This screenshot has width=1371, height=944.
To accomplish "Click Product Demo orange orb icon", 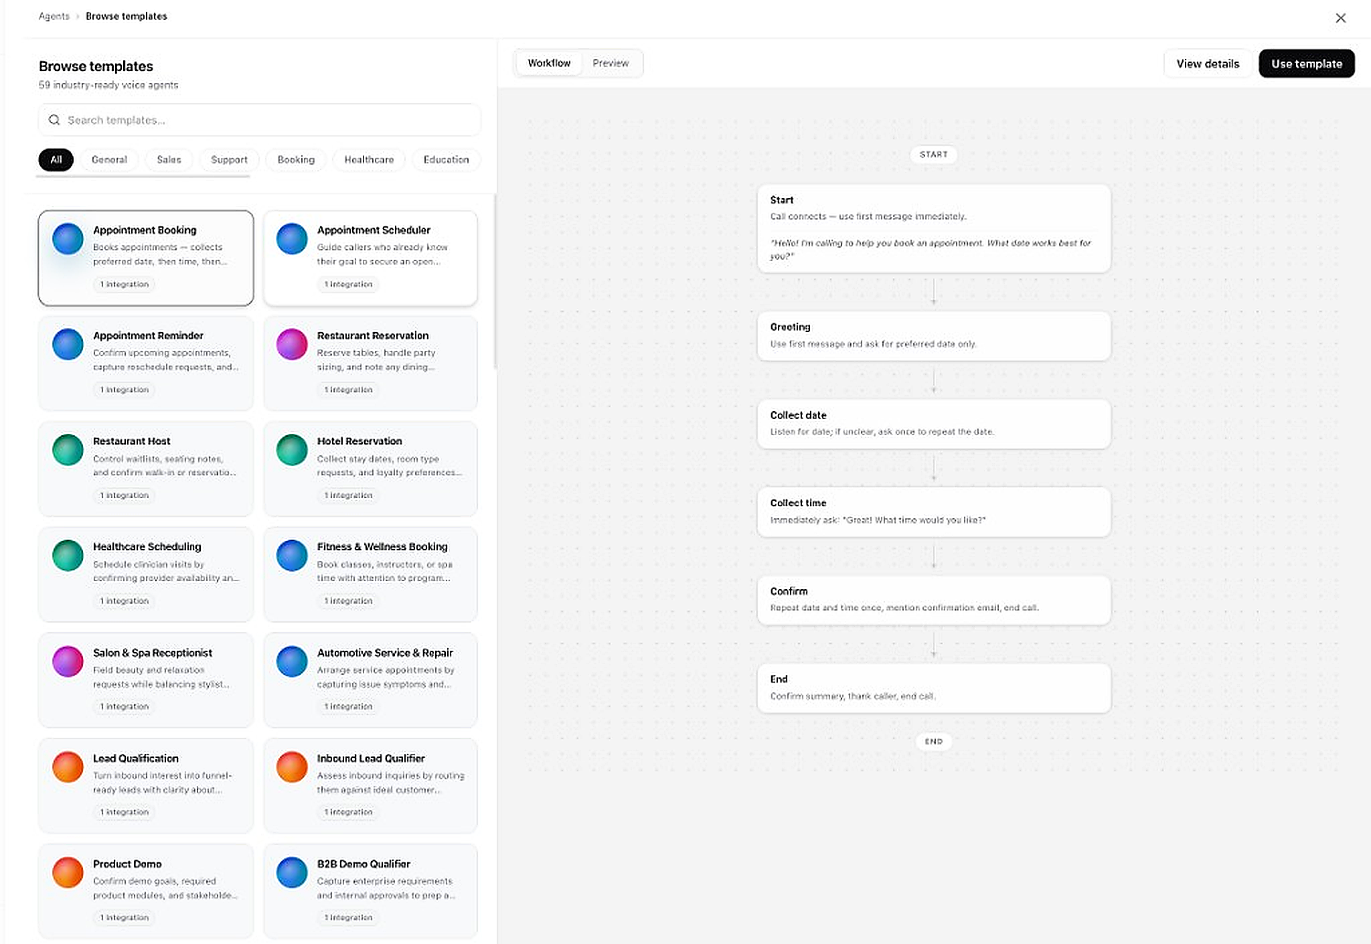I will tap(68, 872).
